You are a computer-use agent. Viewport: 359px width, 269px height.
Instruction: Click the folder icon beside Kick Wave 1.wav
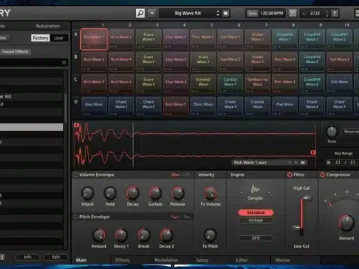tap(303, 163)
